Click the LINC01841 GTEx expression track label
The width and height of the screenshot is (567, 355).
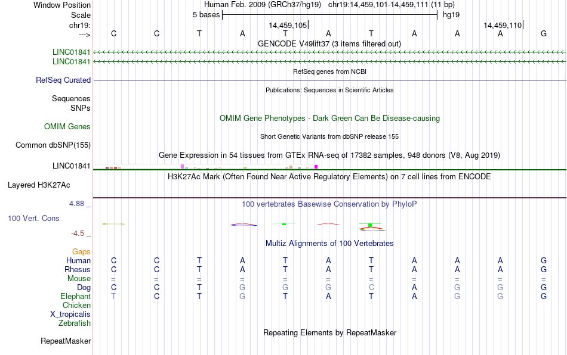point(71,166)
